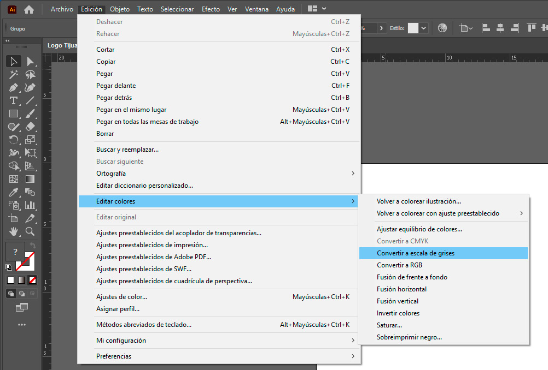
Task: Select the Shape Builder tool
Action: [x=14, y=166]
